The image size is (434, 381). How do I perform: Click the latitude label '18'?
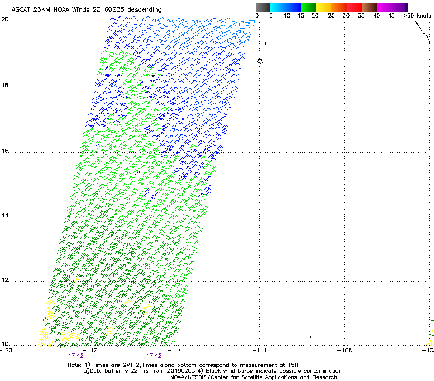point(5,85)
